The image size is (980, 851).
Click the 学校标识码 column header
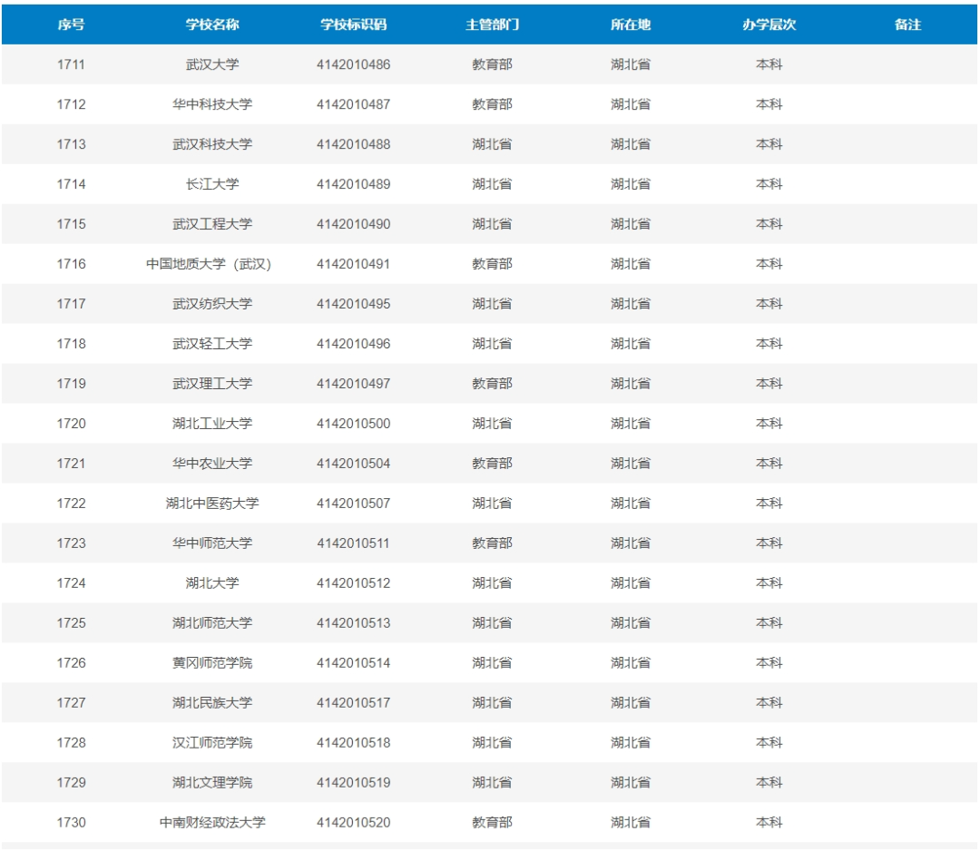coord(353,24)
